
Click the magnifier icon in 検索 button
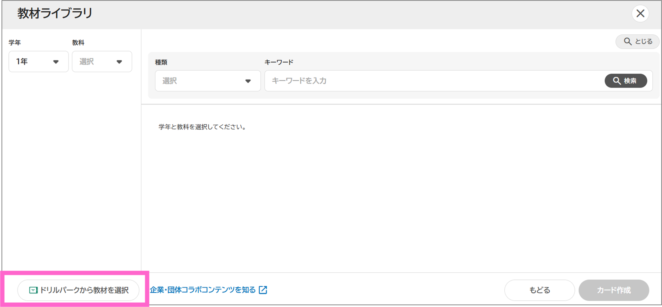tap(617, 81)
